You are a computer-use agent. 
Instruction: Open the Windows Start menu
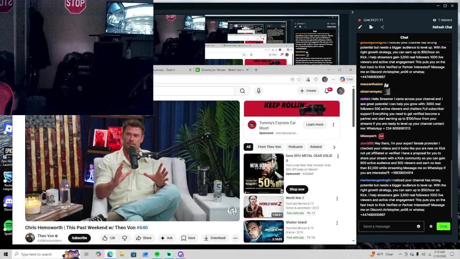[6, 254]
